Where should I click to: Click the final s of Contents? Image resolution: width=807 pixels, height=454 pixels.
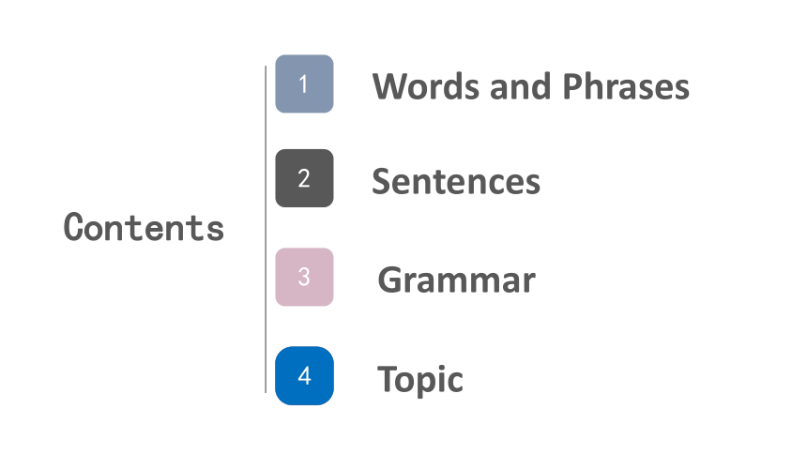[x=216, y=230]
